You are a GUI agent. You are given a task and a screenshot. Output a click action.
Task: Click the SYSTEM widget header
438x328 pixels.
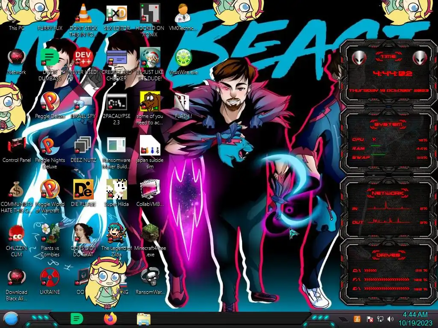coord(388,124)
